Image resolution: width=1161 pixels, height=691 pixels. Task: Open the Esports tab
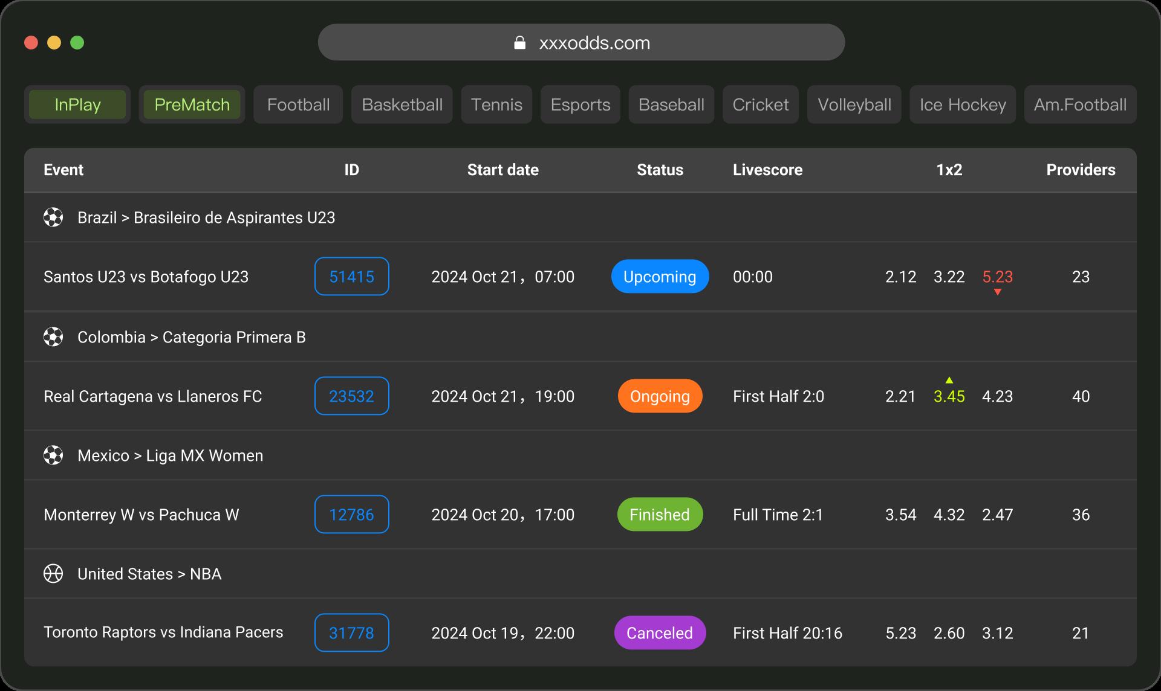580,104
